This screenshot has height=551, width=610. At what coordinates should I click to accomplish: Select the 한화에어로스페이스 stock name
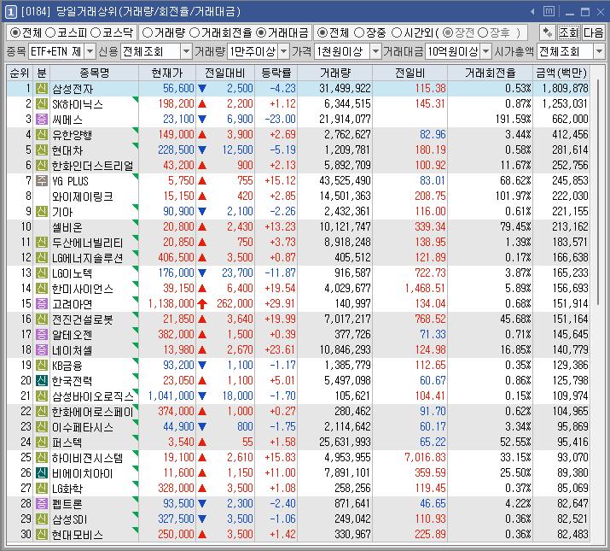tap(93, 412)
